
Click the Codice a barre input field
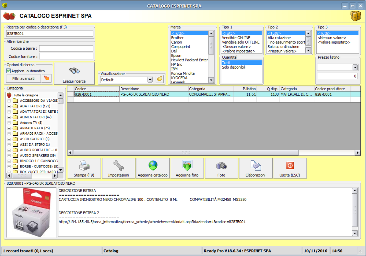(x=66, y=49)
